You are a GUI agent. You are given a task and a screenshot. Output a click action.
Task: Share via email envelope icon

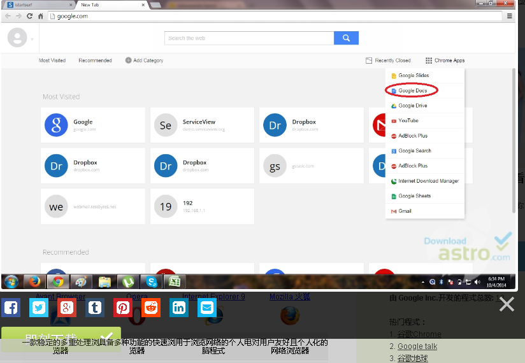coord(207,308)
